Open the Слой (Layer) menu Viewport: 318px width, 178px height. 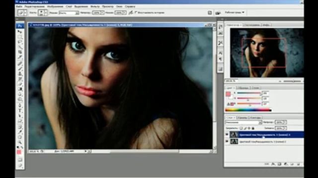pyautogui.click(x=69, y=6)
